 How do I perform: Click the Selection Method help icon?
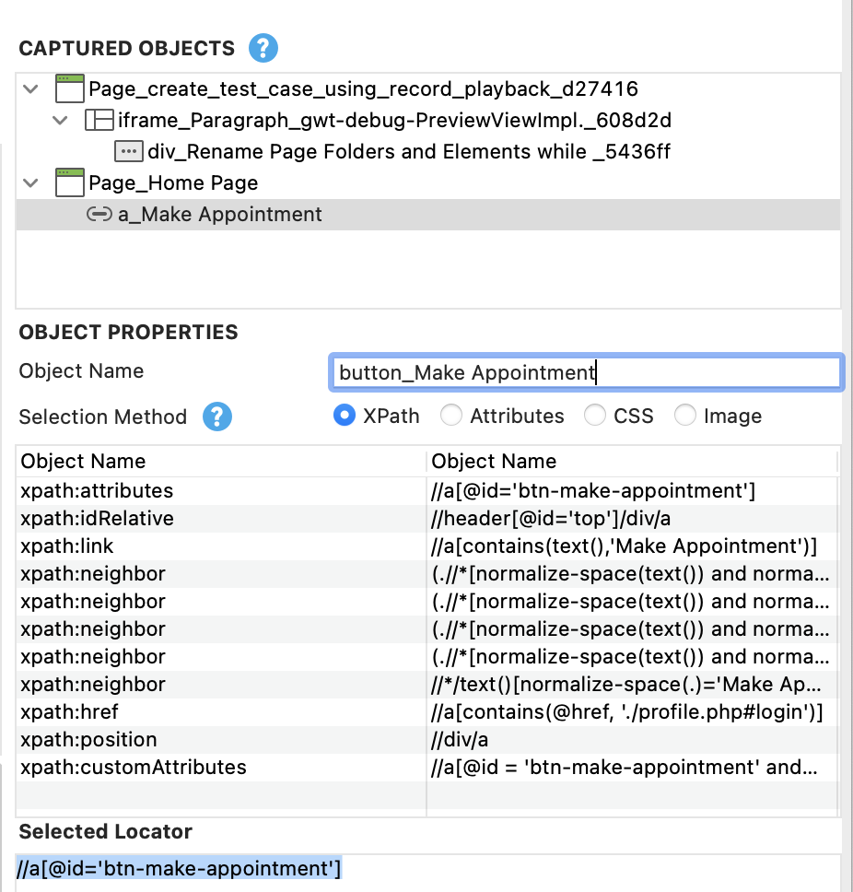click(x=217, y=417)
